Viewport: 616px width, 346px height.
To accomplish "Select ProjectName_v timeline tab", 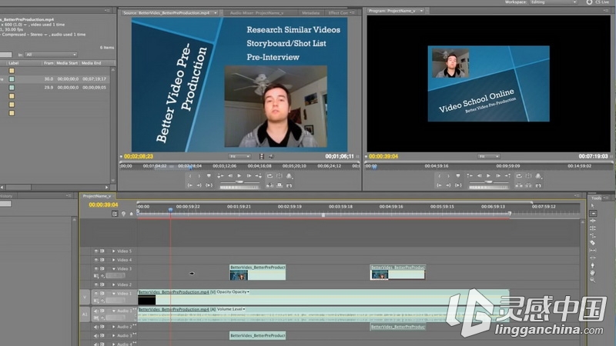I will pos(97,196).
